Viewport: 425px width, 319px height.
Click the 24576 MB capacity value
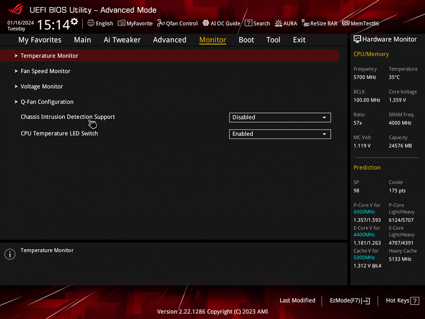(400, 146)
